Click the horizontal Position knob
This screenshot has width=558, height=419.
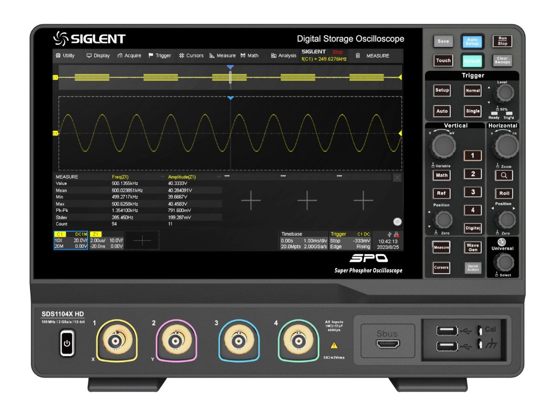point(506,219)
